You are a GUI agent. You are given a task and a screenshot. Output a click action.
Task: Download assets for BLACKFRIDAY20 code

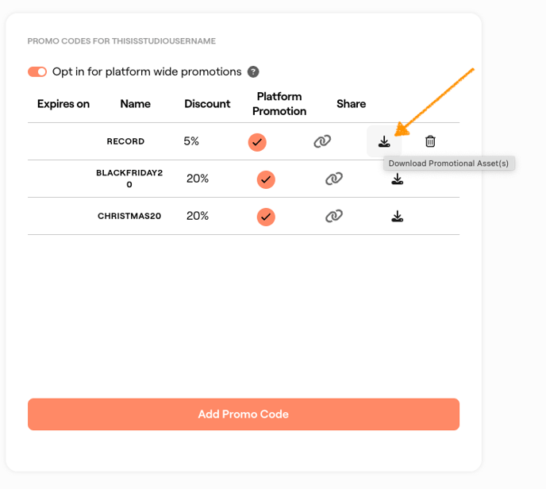coord(398,179)
